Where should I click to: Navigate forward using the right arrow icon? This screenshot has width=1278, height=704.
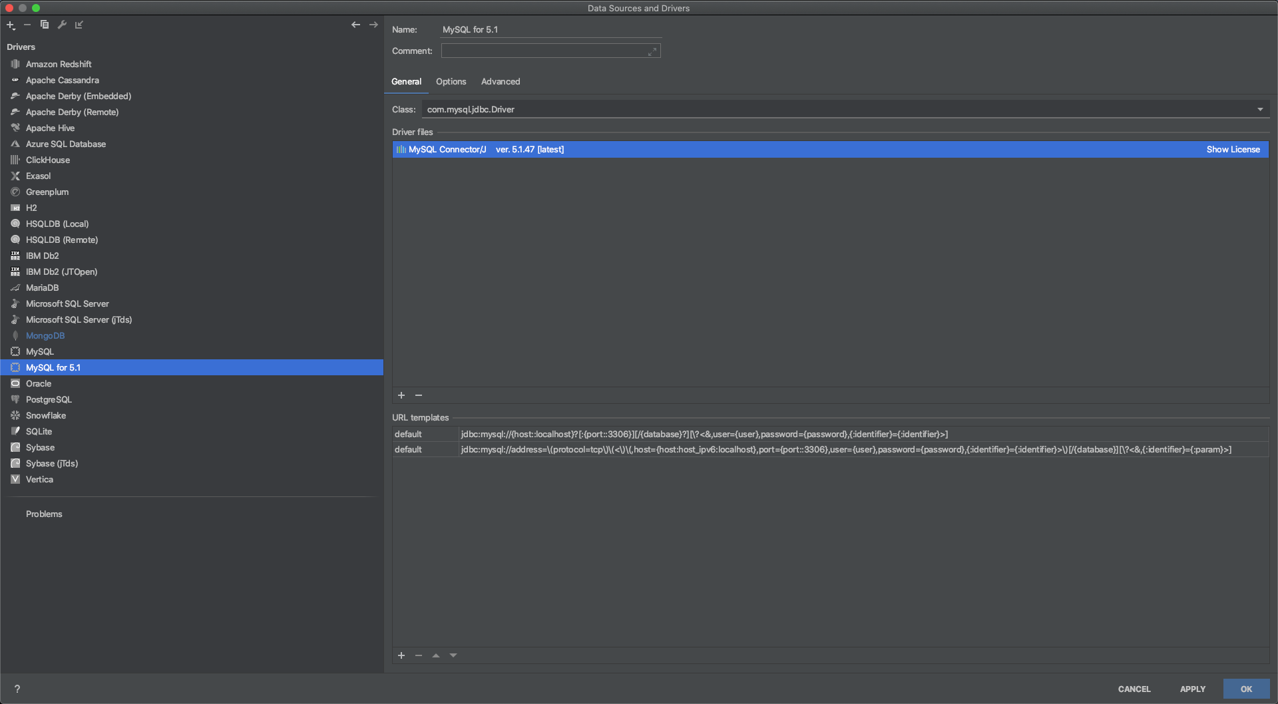pos(373,25)
